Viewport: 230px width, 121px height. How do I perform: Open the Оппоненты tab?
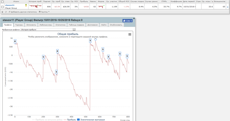tap(31, 25)
